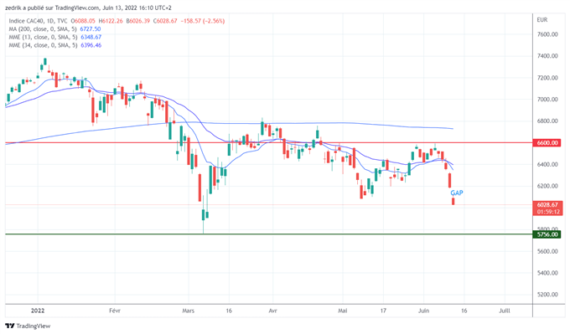
Task: Click the open price O6088.05
Action: [x=83, y=21]
